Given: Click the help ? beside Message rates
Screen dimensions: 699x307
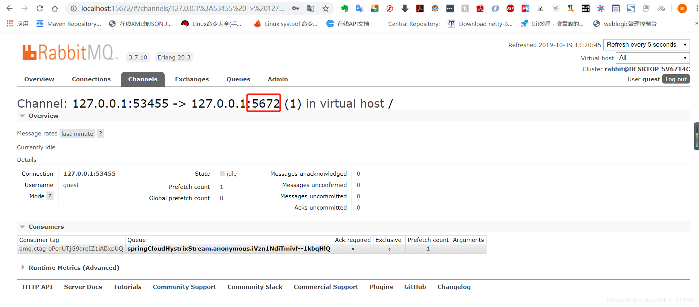Looking at the screenshot, I should [x=101, y=133].
